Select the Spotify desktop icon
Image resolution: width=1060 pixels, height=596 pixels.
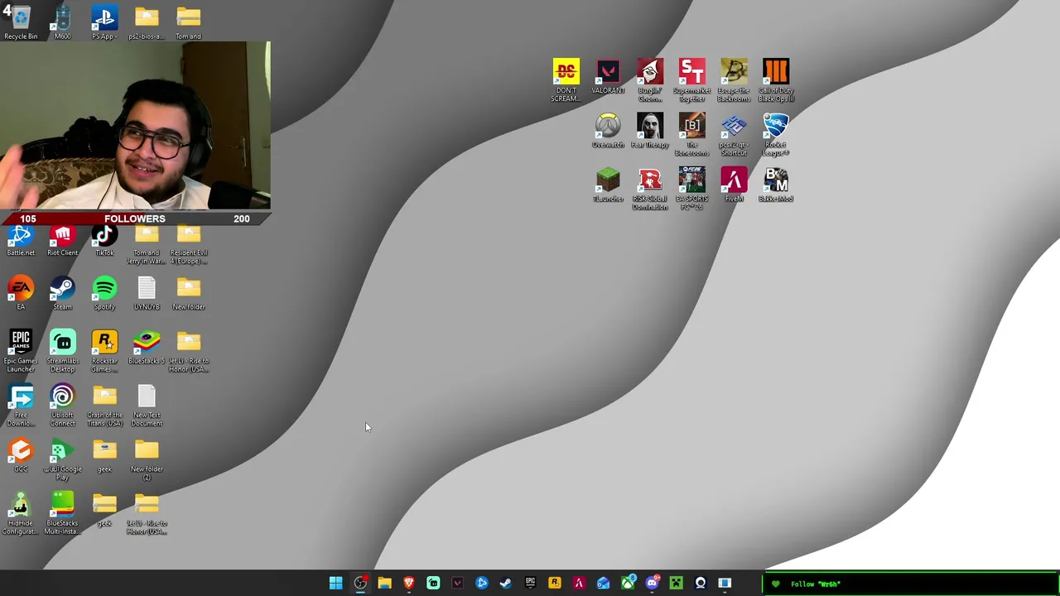pyautogui.click(x=104, y=293)
